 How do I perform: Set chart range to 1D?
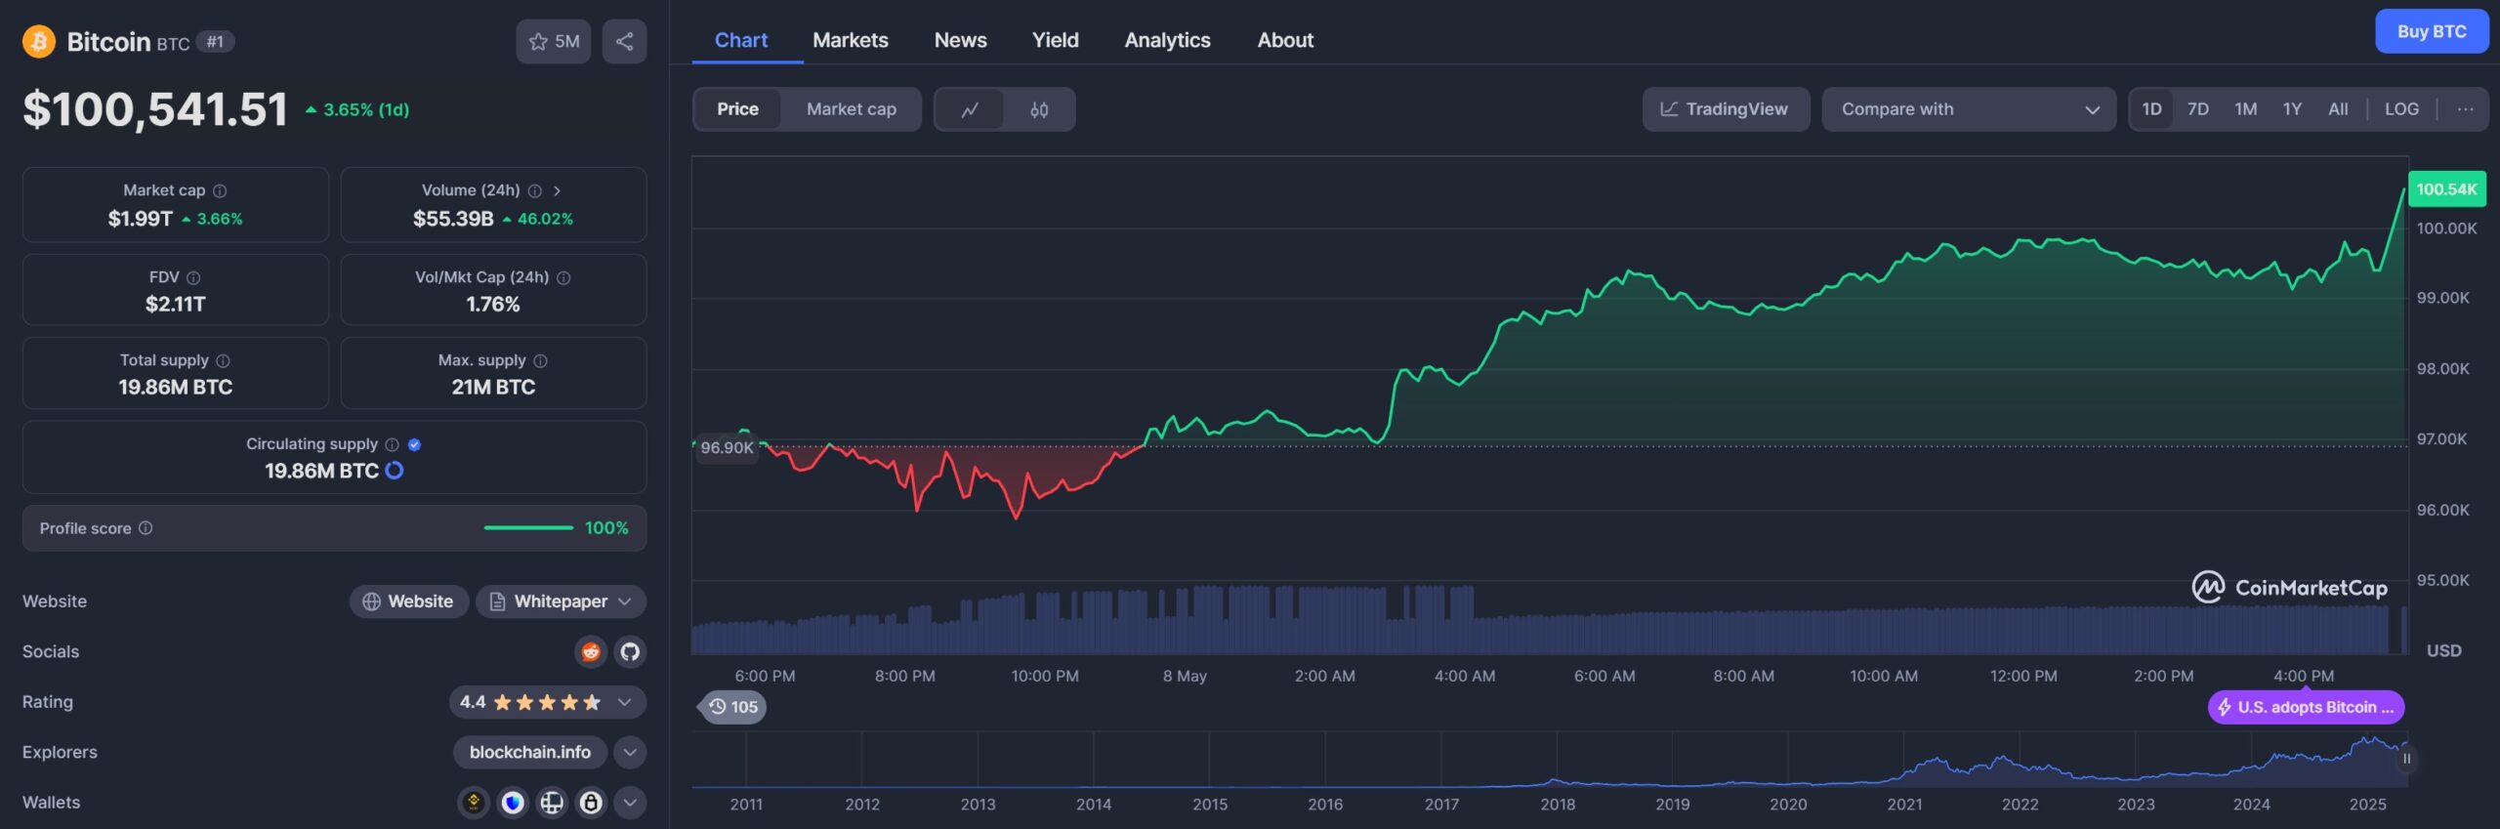[x=2151, y=109]
